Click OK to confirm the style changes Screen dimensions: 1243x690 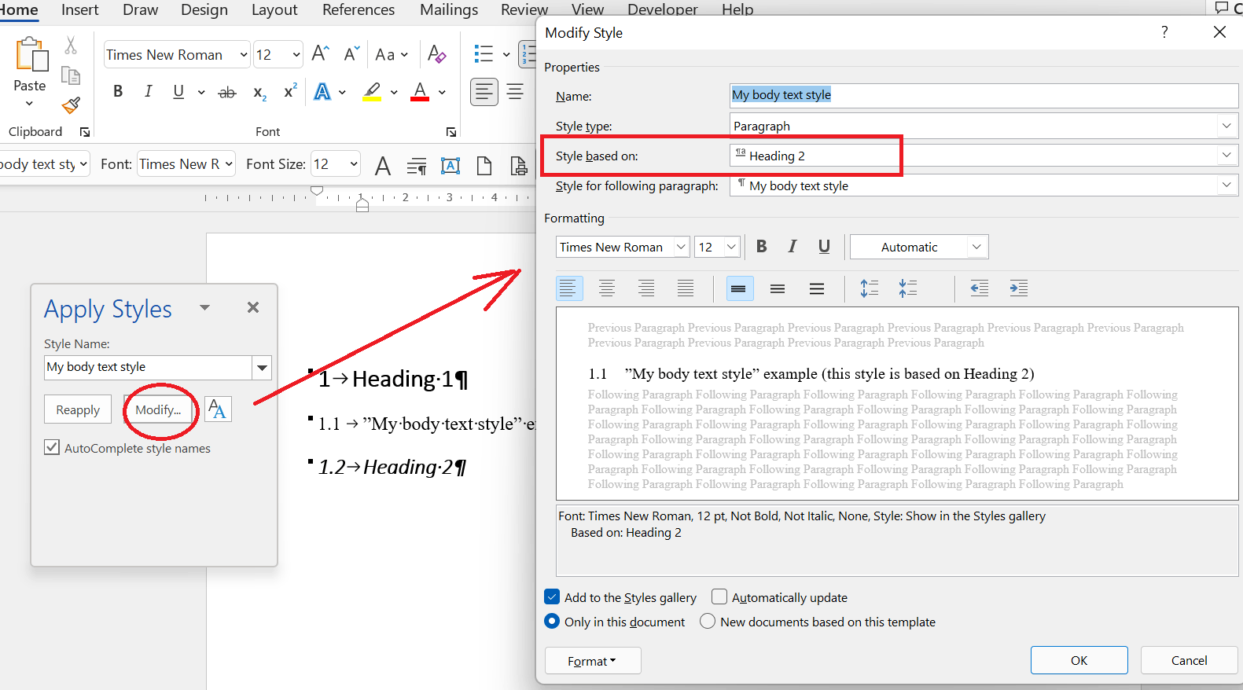1079,660
